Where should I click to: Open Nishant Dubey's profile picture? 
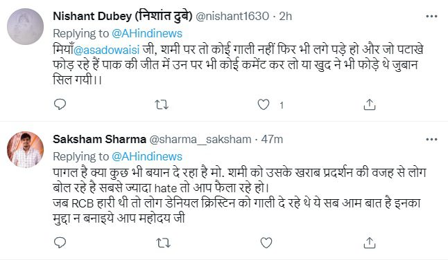click(25, 26)
